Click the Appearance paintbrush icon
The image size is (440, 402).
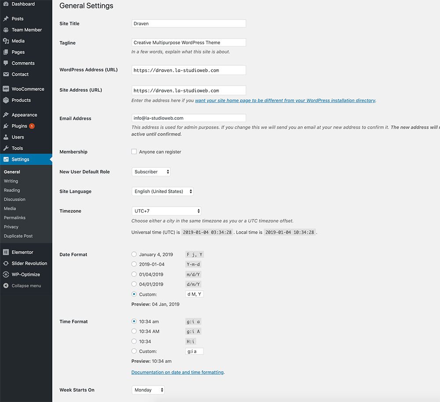pyautogui.click(x=6, y=115)
